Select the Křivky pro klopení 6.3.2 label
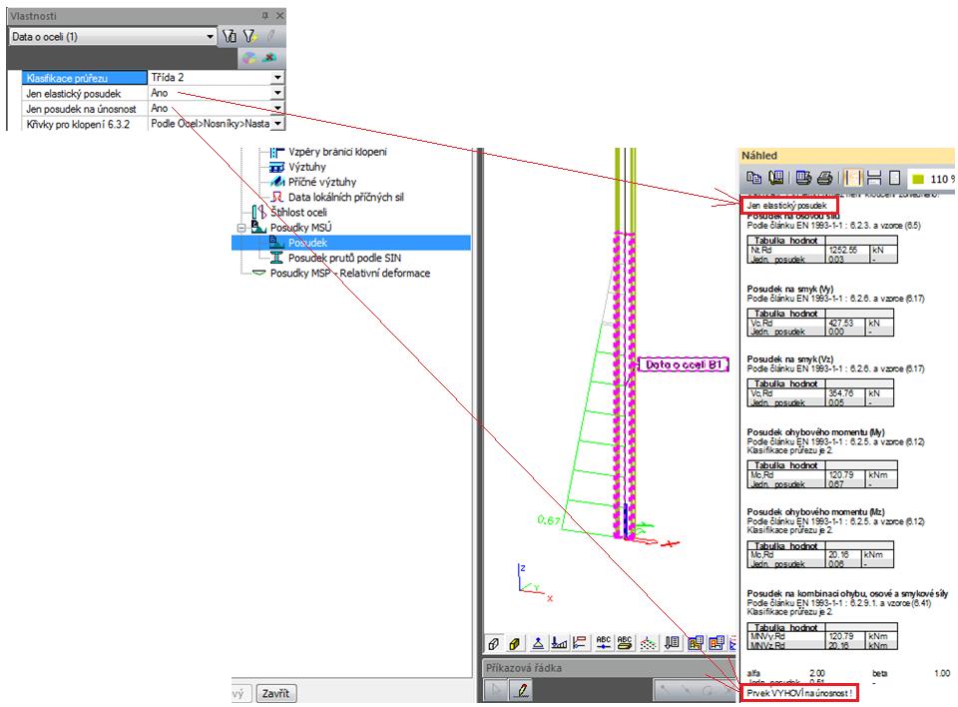 click(78, 124)
